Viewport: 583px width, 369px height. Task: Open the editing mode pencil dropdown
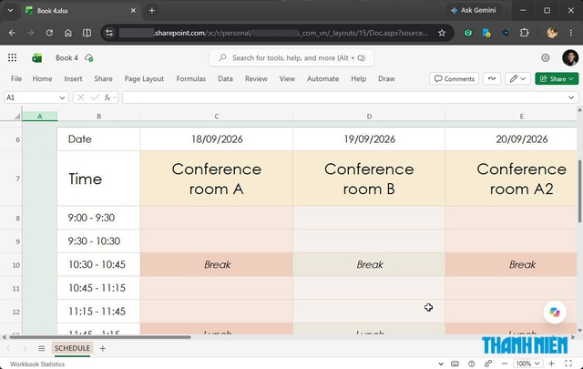pyautogui.click(x=517, y=78)
